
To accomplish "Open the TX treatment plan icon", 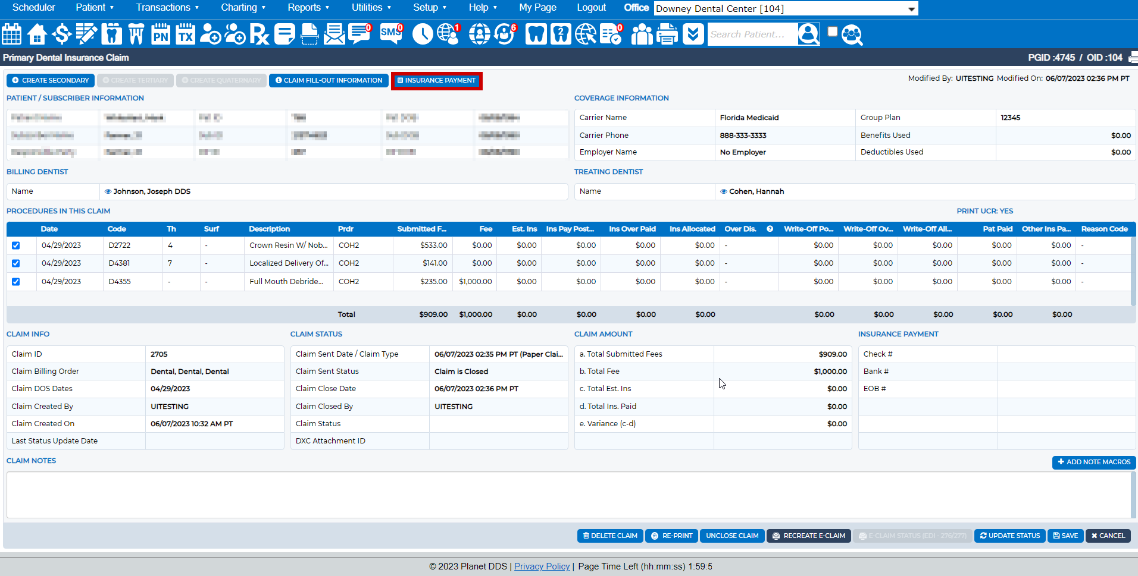I will click(x=185, y=34).
